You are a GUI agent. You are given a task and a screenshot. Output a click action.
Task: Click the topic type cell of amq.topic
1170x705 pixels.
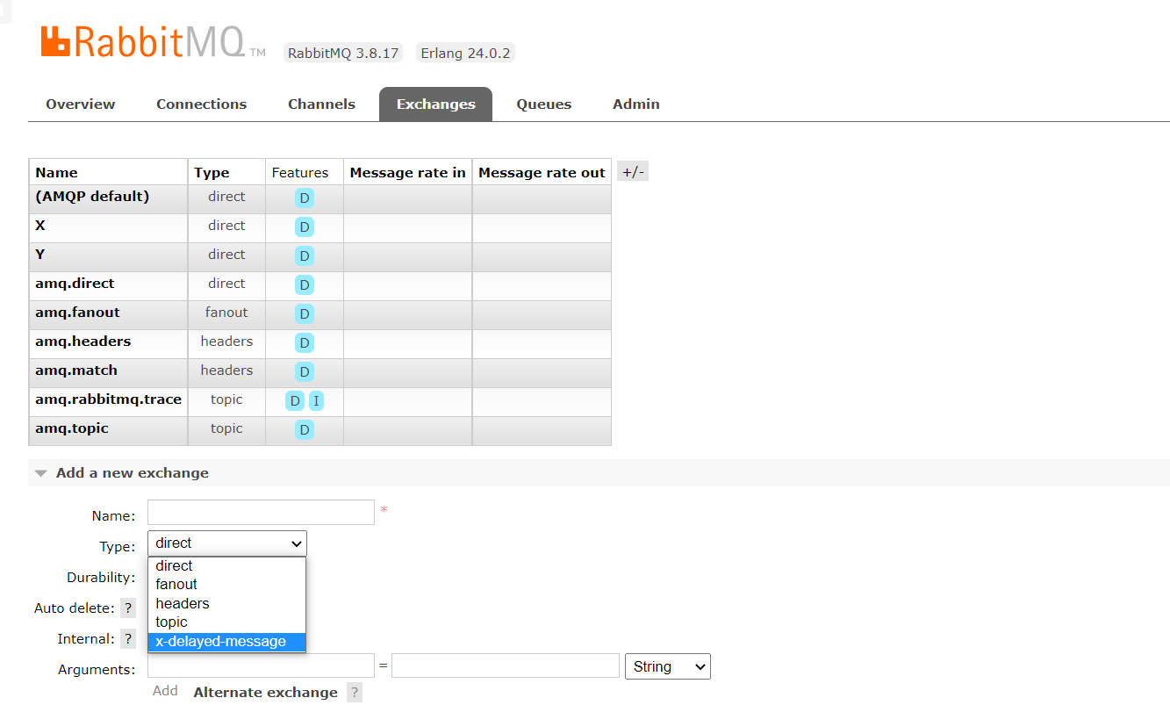click(x=226, y=428)
